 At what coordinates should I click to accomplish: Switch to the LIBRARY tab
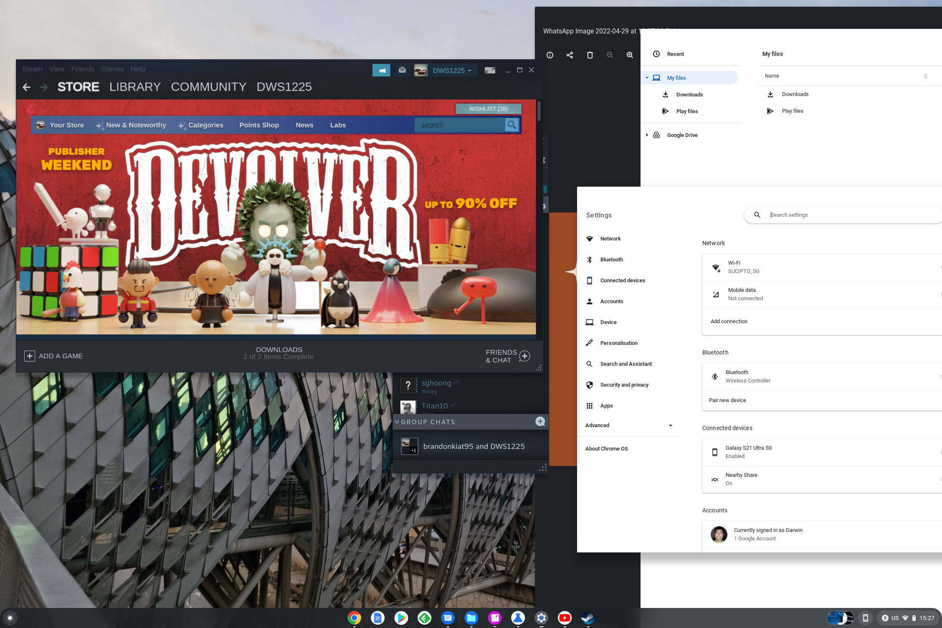135,87
